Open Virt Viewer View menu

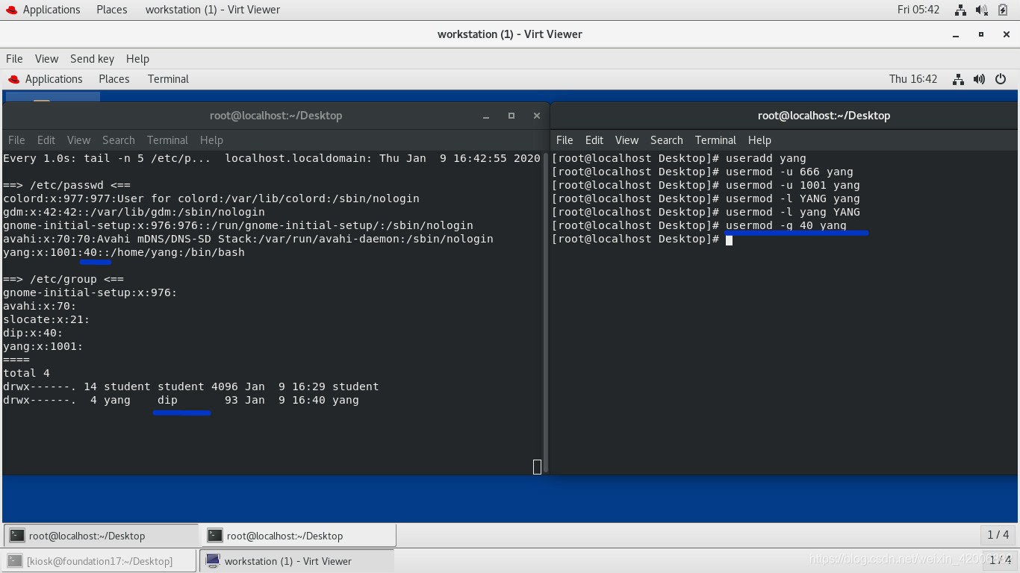tap(46, 59)
